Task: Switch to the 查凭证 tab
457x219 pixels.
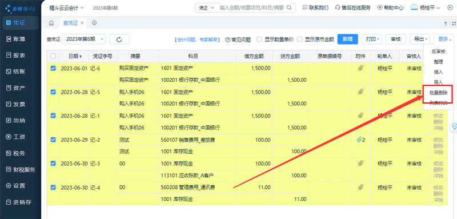Action: (70, 23)
